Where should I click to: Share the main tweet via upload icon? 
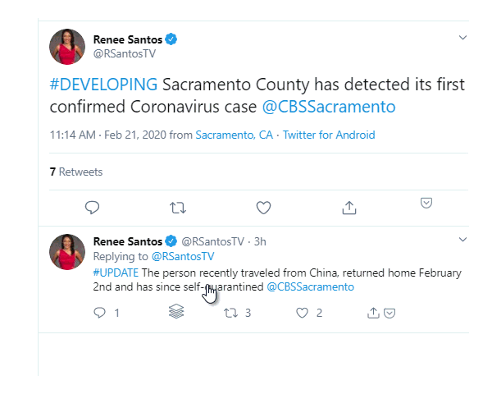click(x=349, y=208)
